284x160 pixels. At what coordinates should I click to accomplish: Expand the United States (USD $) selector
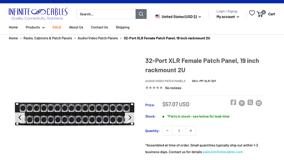[178, 17]
